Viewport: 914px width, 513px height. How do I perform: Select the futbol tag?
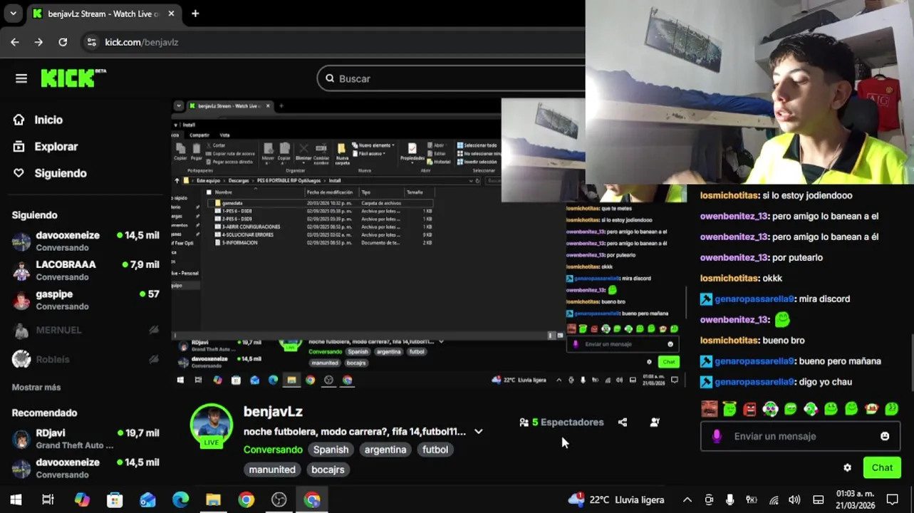point(435,450)
